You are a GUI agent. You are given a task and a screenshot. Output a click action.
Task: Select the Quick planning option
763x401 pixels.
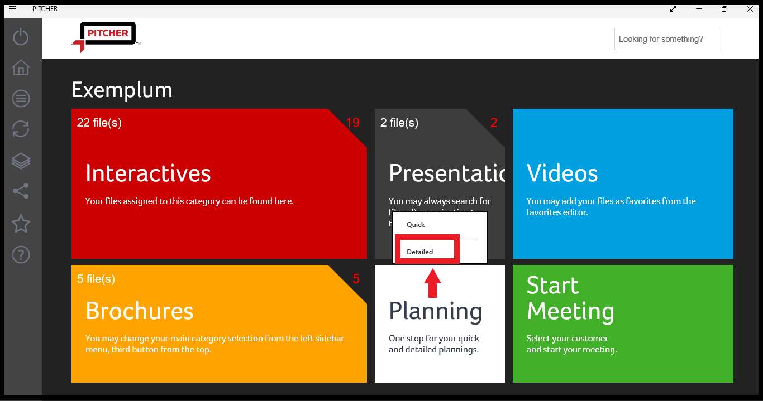(416, 224)
